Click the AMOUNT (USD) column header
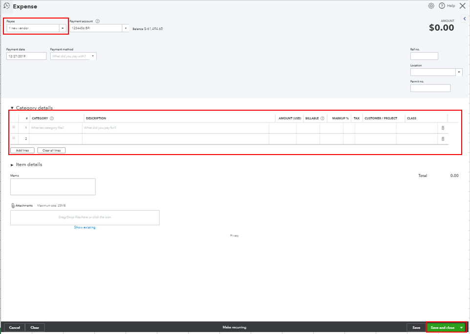 pyautogui.click(x=290, y=118)
